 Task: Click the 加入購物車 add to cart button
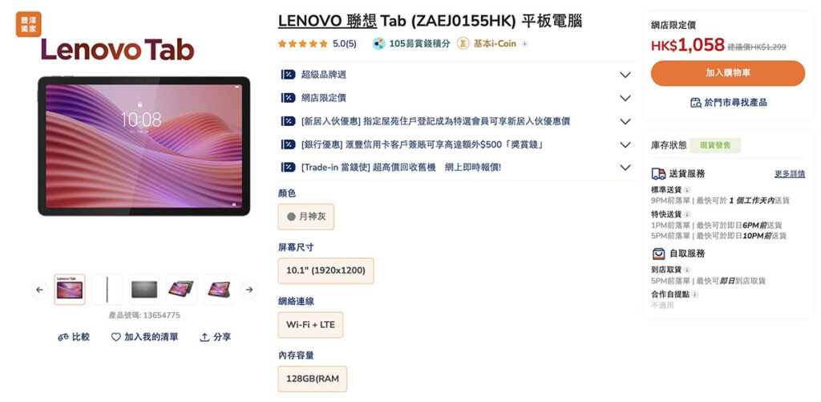(728, 73)
